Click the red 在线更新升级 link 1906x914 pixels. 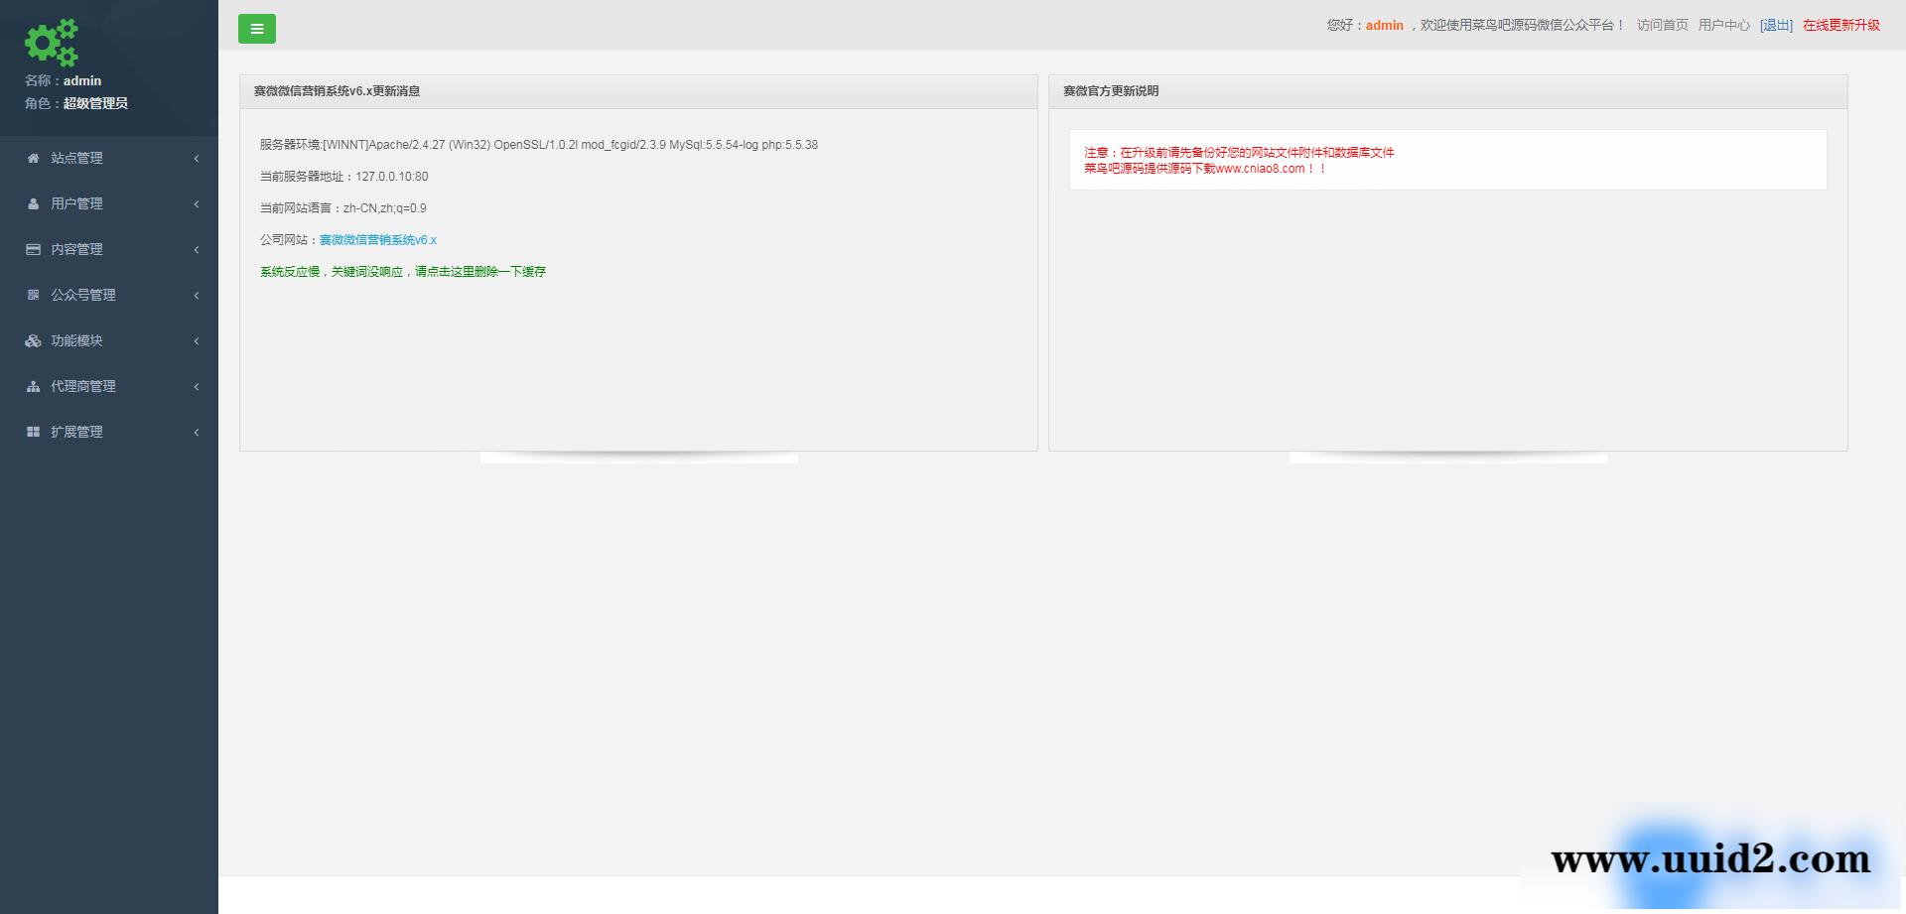(1840, 25)
